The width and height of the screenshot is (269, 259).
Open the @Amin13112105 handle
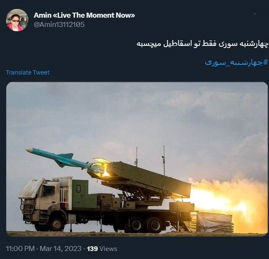(x=59, y=24)
